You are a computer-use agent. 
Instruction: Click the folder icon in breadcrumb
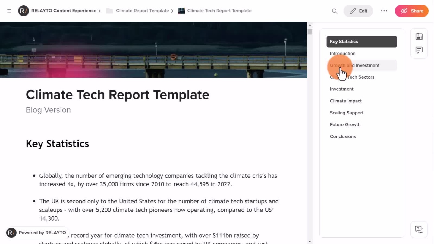[110, 11]
